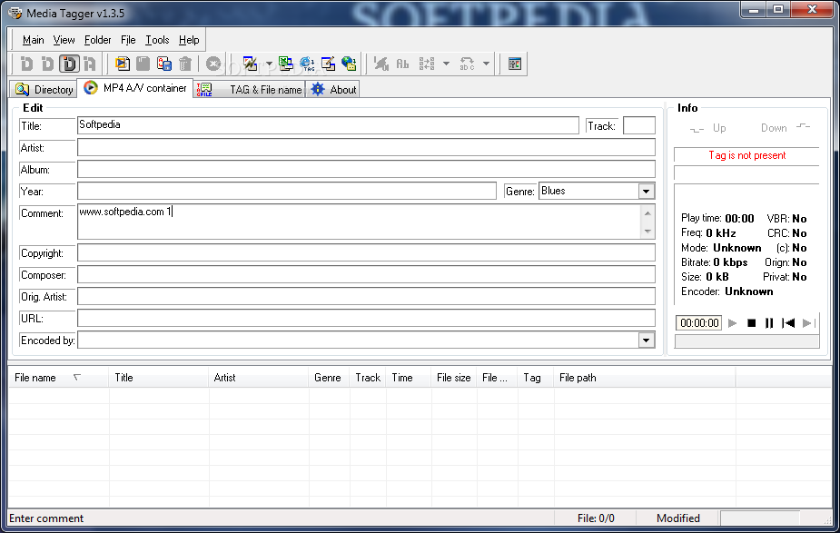Click the globe with download arrow icon
Viewport: 840px width, 533px height.
point(349,64)
